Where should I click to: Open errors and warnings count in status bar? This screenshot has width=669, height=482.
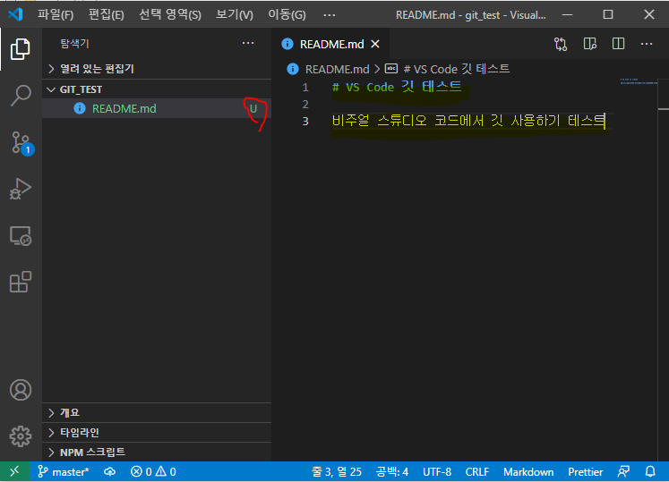click(153, 472)
